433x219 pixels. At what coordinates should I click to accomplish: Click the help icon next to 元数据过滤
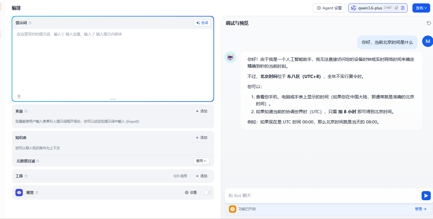pos(38,161)
